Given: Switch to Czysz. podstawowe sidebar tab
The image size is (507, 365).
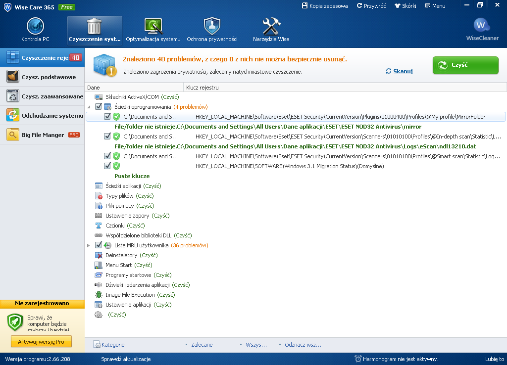Looking at the screenshot, I should click(42, 77).
